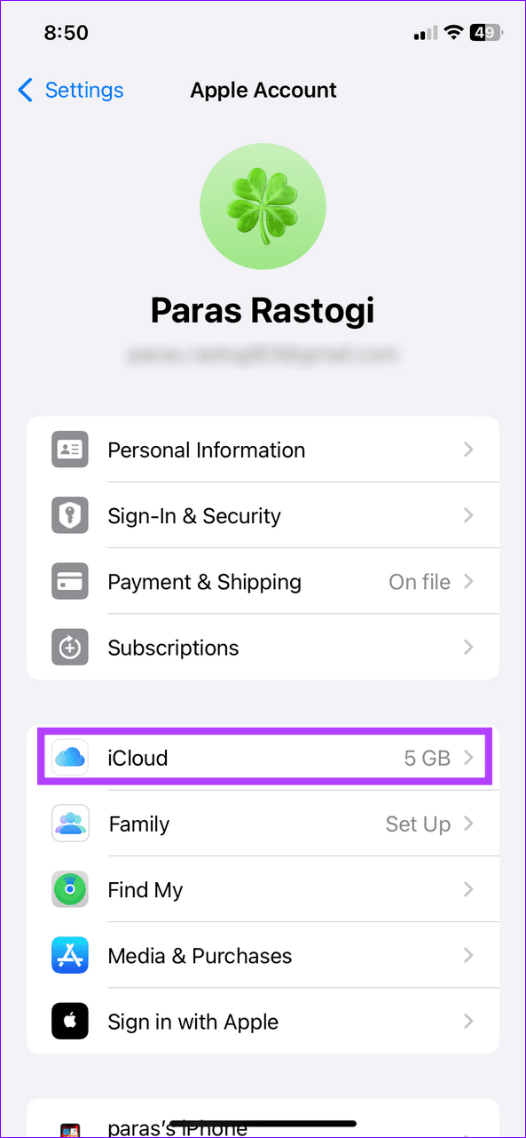Tap the Subscriptions circular arrow icon

click(69, 647)
